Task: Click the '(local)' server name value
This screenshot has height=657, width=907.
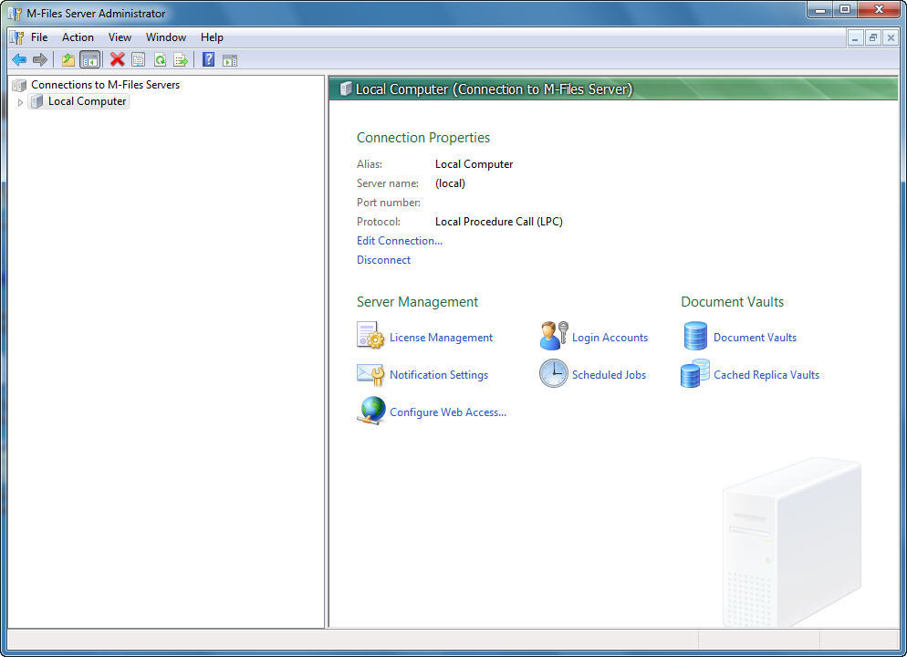Action: (450, 183)
